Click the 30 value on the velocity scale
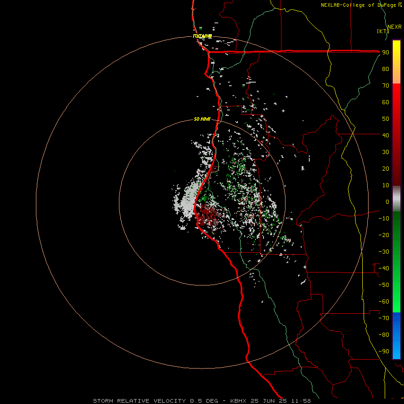404x404 pixels. coord(386,152)
